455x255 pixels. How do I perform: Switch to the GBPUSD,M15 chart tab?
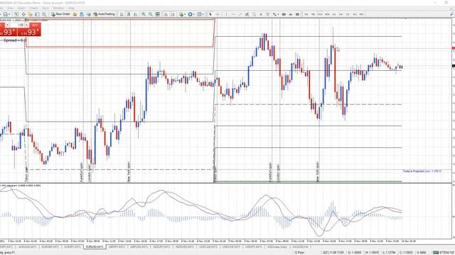[139, 247]
